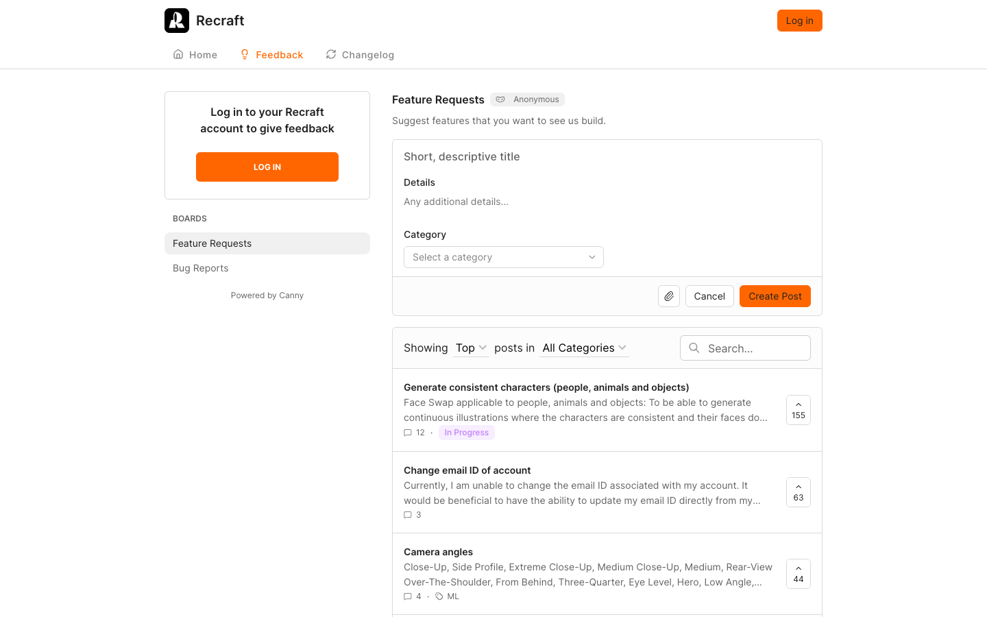Open the All Categories filter dropdown
This screenshot has width=987, height=617.
[x=585, y=348]
